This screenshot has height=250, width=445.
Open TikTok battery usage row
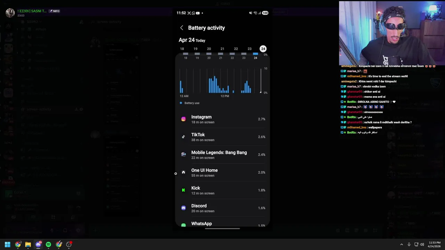click(x=222, y=137)
